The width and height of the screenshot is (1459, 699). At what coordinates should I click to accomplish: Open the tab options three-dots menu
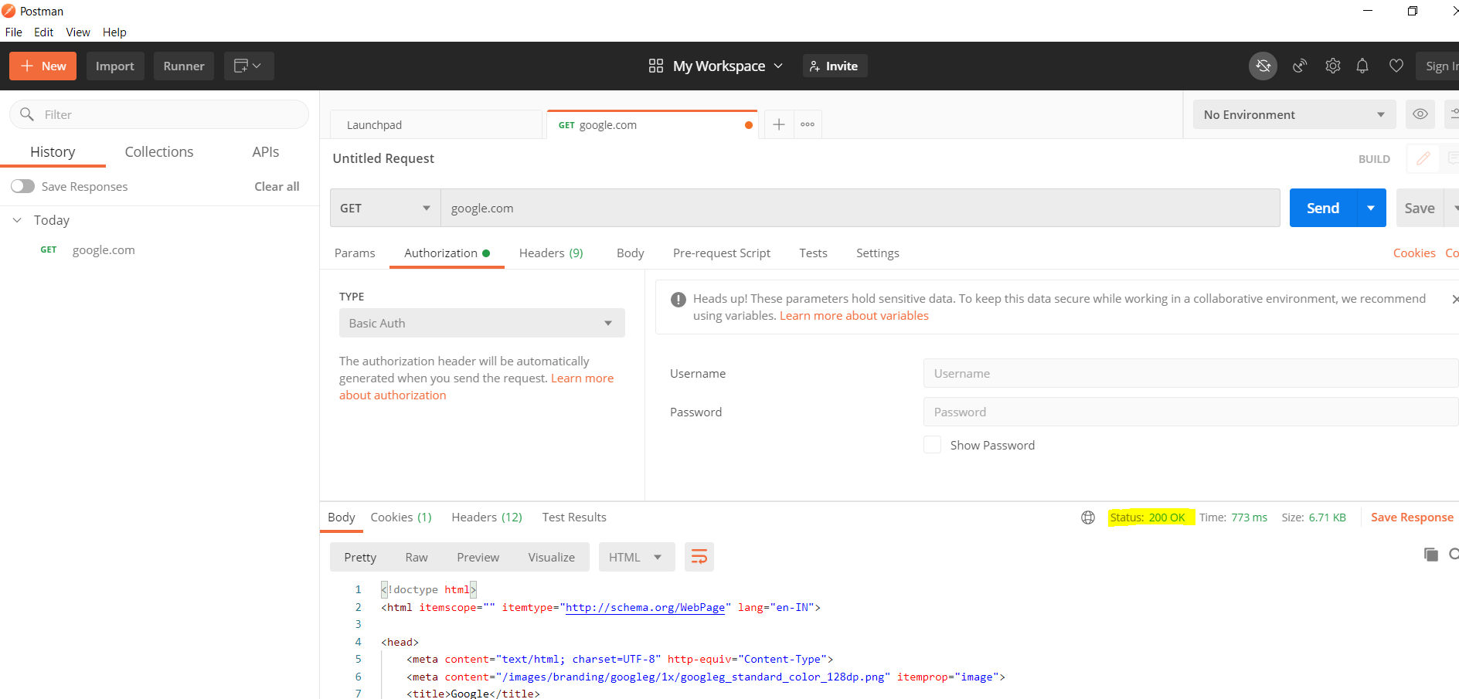(x=808, y=124)
